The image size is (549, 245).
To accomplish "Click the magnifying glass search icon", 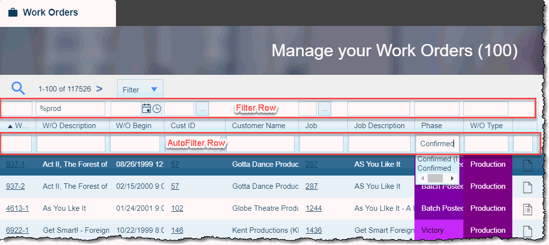I will point(18,89).
